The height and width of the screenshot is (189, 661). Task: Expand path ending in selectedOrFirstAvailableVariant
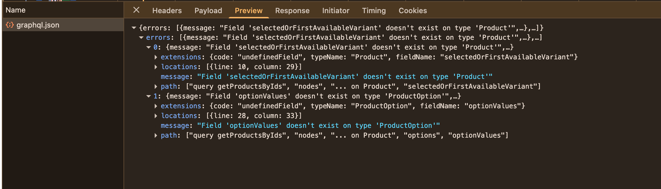point(156,87)
